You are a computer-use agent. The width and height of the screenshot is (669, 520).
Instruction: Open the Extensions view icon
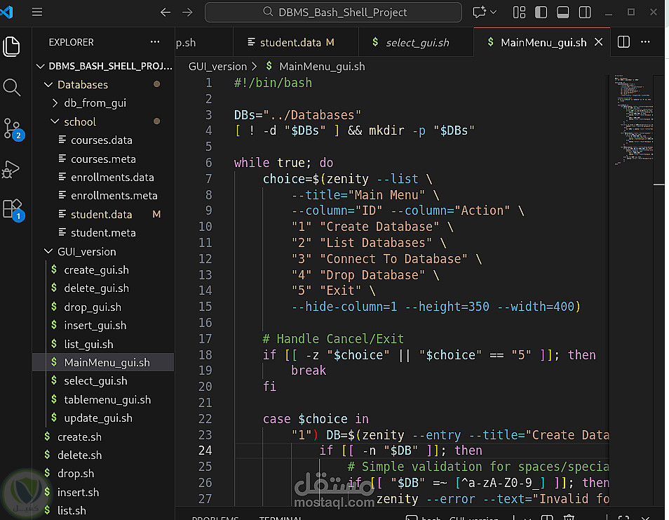pos(12,209)
